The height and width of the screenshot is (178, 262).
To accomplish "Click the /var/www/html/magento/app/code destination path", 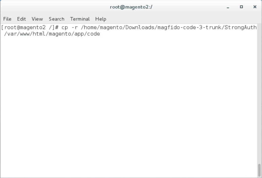I will click(x=52, y=34).
